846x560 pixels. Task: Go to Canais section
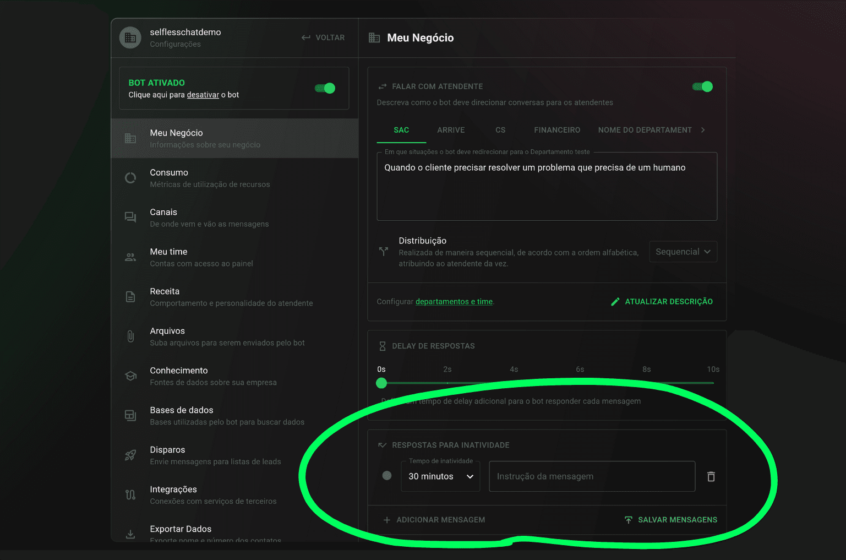click(235, 218)
